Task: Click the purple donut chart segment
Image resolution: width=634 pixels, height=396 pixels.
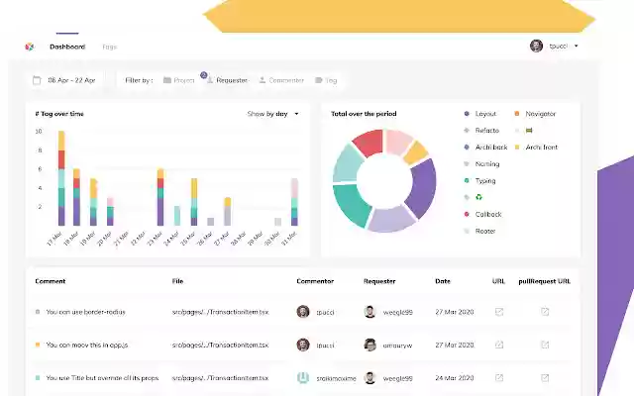Action: [422, 187]
